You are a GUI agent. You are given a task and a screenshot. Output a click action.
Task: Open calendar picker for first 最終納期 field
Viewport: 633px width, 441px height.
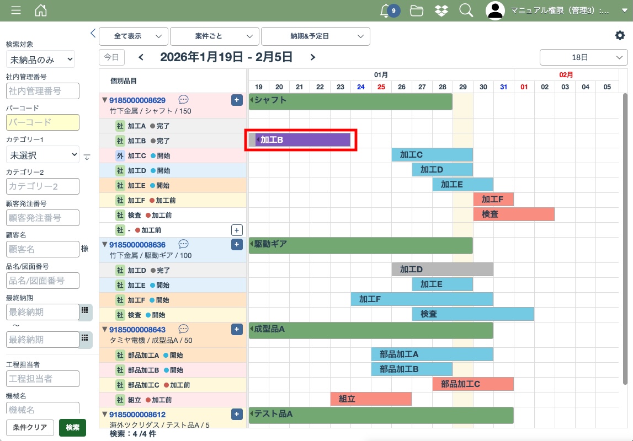coord(85,311)
